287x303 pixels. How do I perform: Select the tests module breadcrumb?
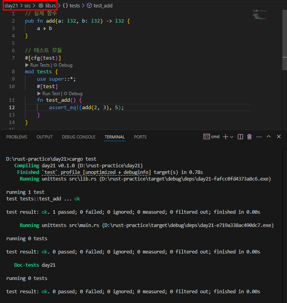[x=74, y=5]
